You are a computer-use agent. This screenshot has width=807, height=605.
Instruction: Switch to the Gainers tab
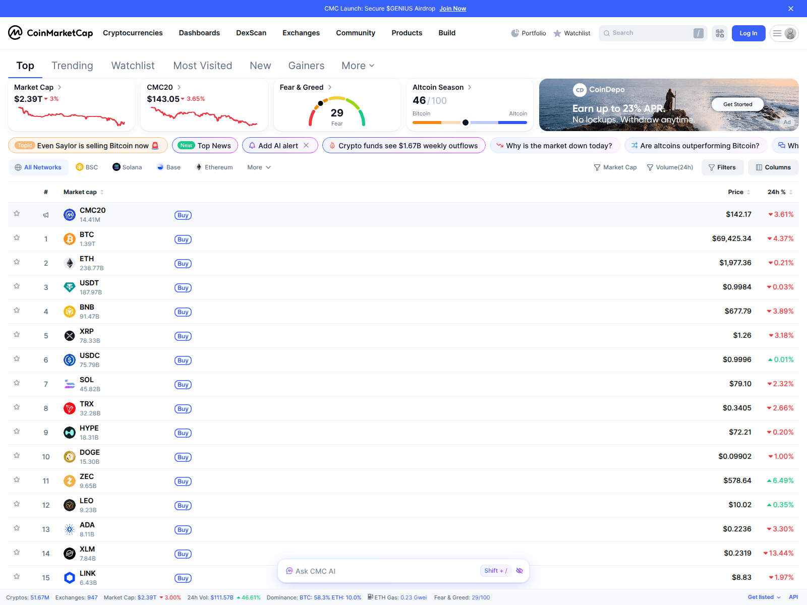306,66
